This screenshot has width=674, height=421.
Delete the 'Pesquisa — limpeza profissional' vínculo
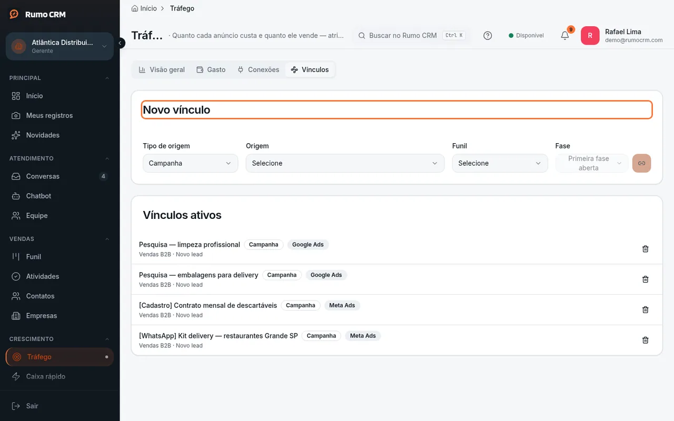click(646, 249)
